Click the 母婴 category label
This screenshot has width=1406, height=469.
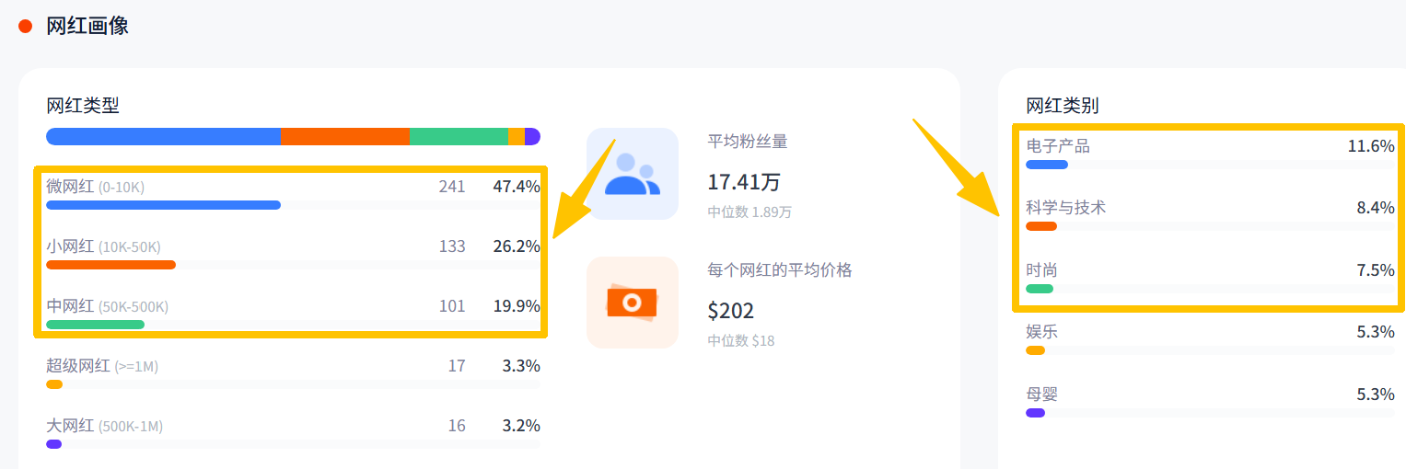[1041, 395]
